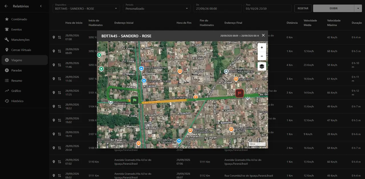
Task: Show route icon for the 29/09/2026 08:02 trip
Action: 59,176
